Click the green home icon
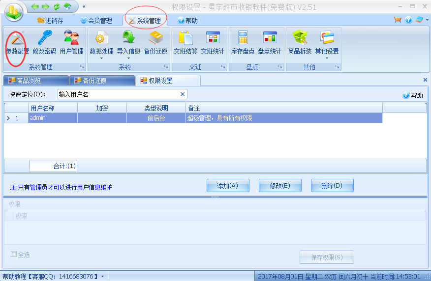 (67, 6)
